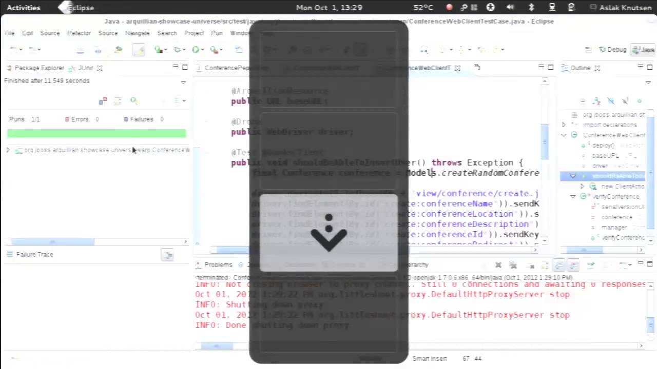Screen dimensions: 657x369
Task: Close the ConferenceWebClientT editor tab
Action: 457,68
